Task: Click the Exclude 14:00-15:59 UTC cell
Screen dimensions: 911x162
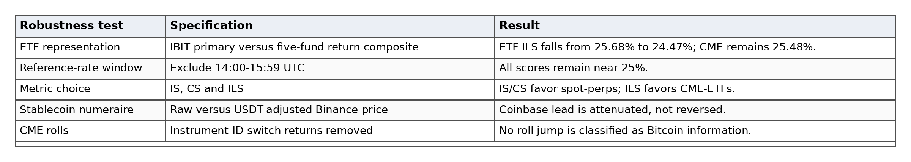Action: click(x=330, y=68)
